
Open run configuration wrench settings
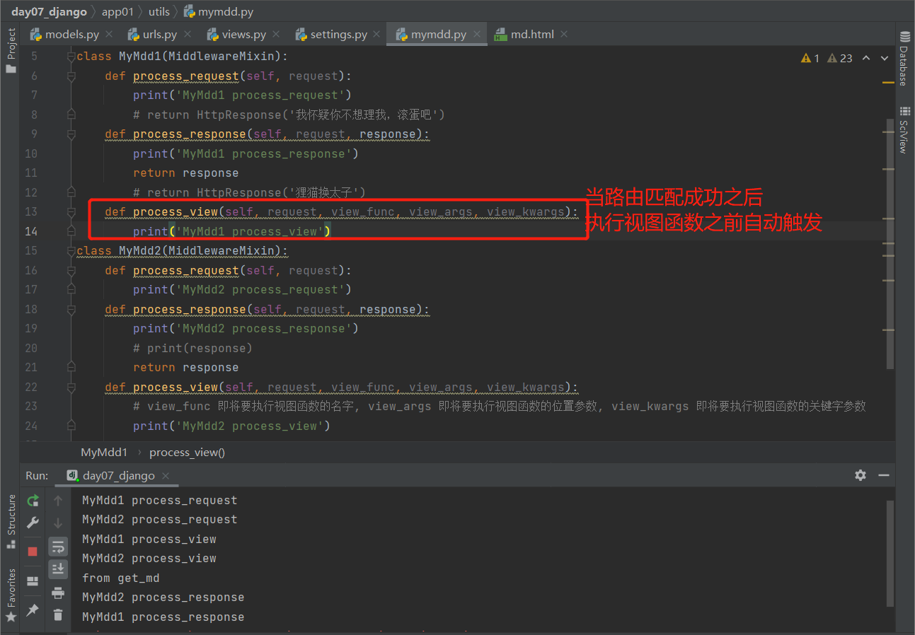[x=33, y=523]
